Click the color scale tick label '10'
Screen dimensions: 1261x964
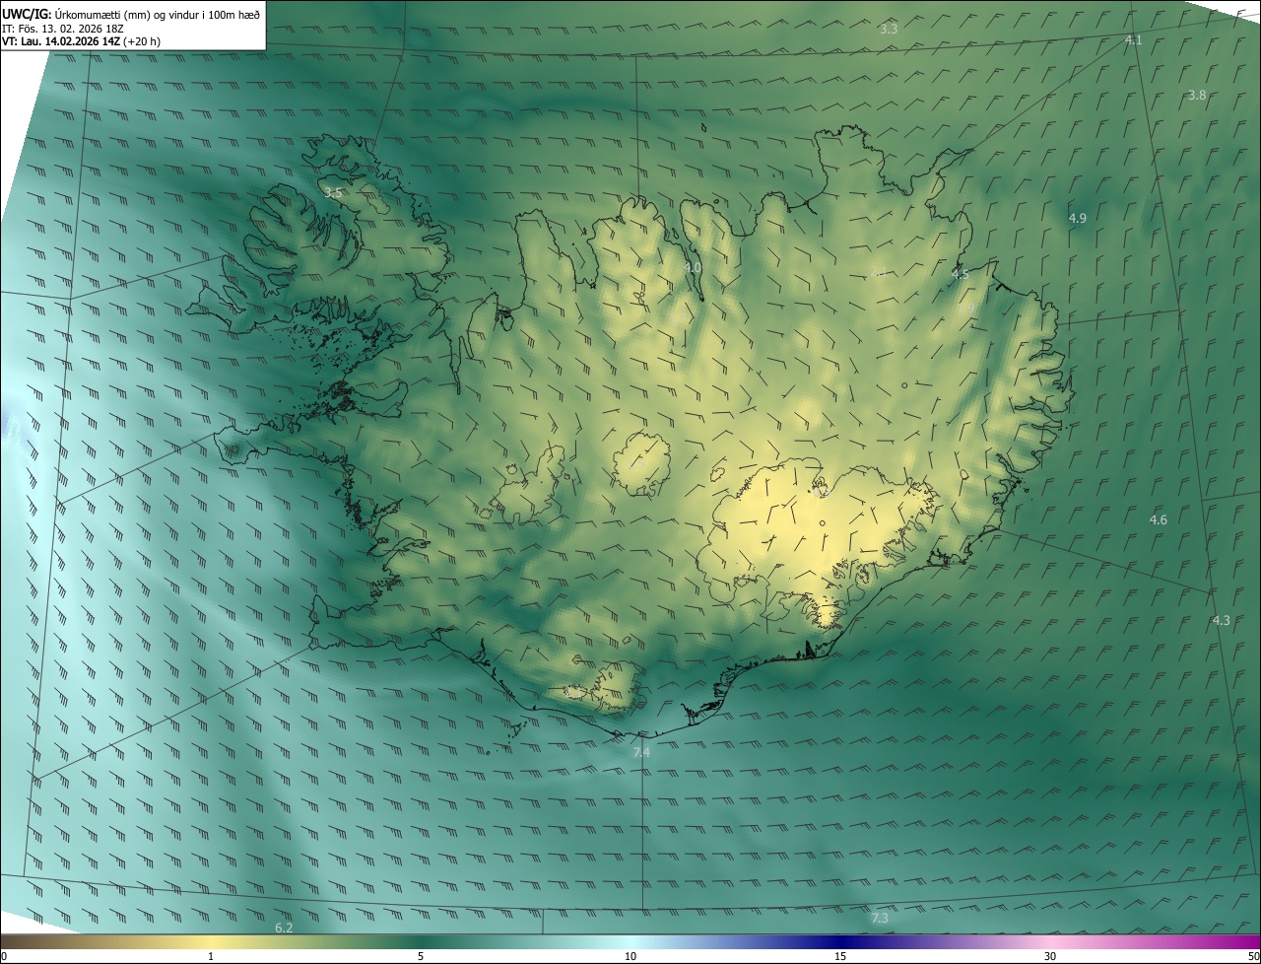630,956
